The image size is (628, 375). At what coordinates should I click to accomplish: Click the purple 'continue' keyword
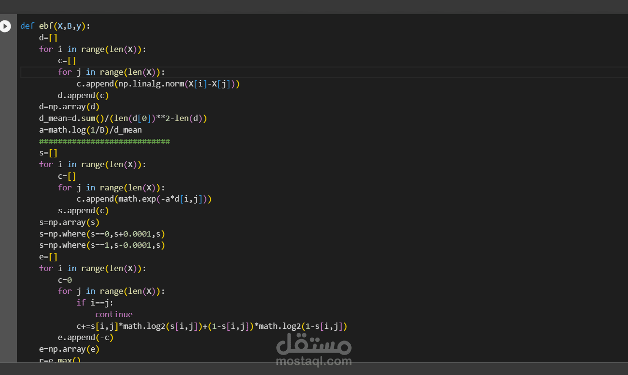[114, 314]
